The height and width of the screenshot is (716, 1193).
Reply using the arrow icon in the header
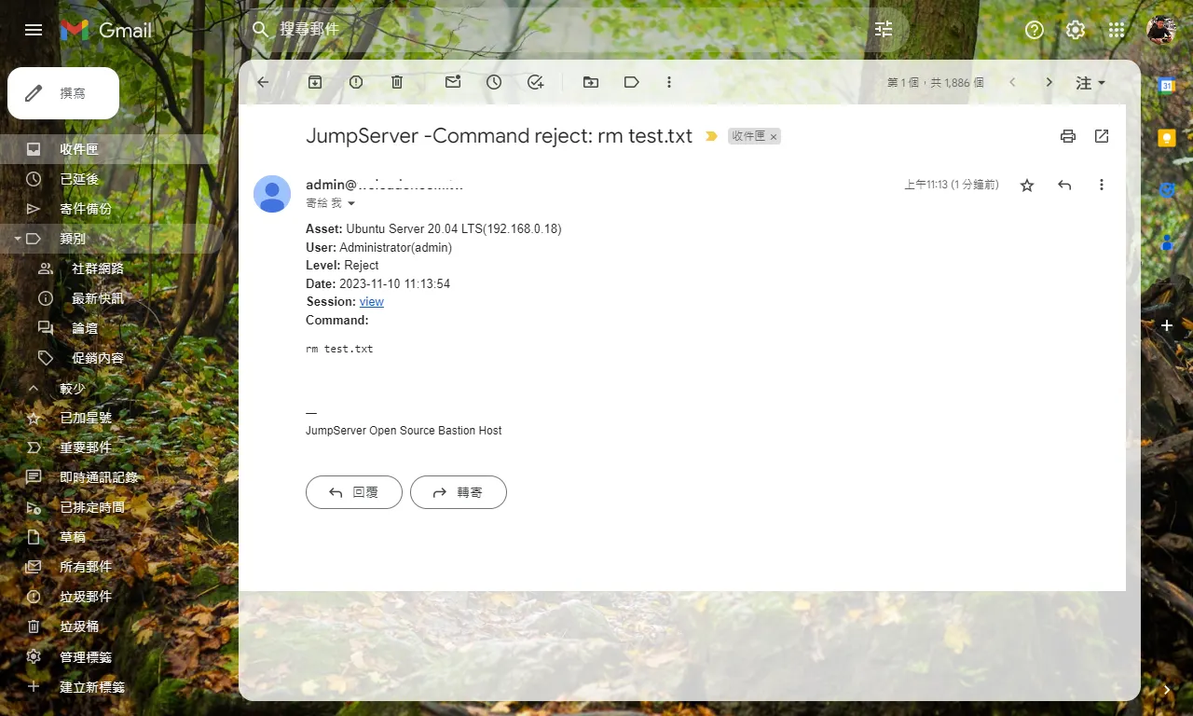pyautogui.click(x=1064, y=186)
